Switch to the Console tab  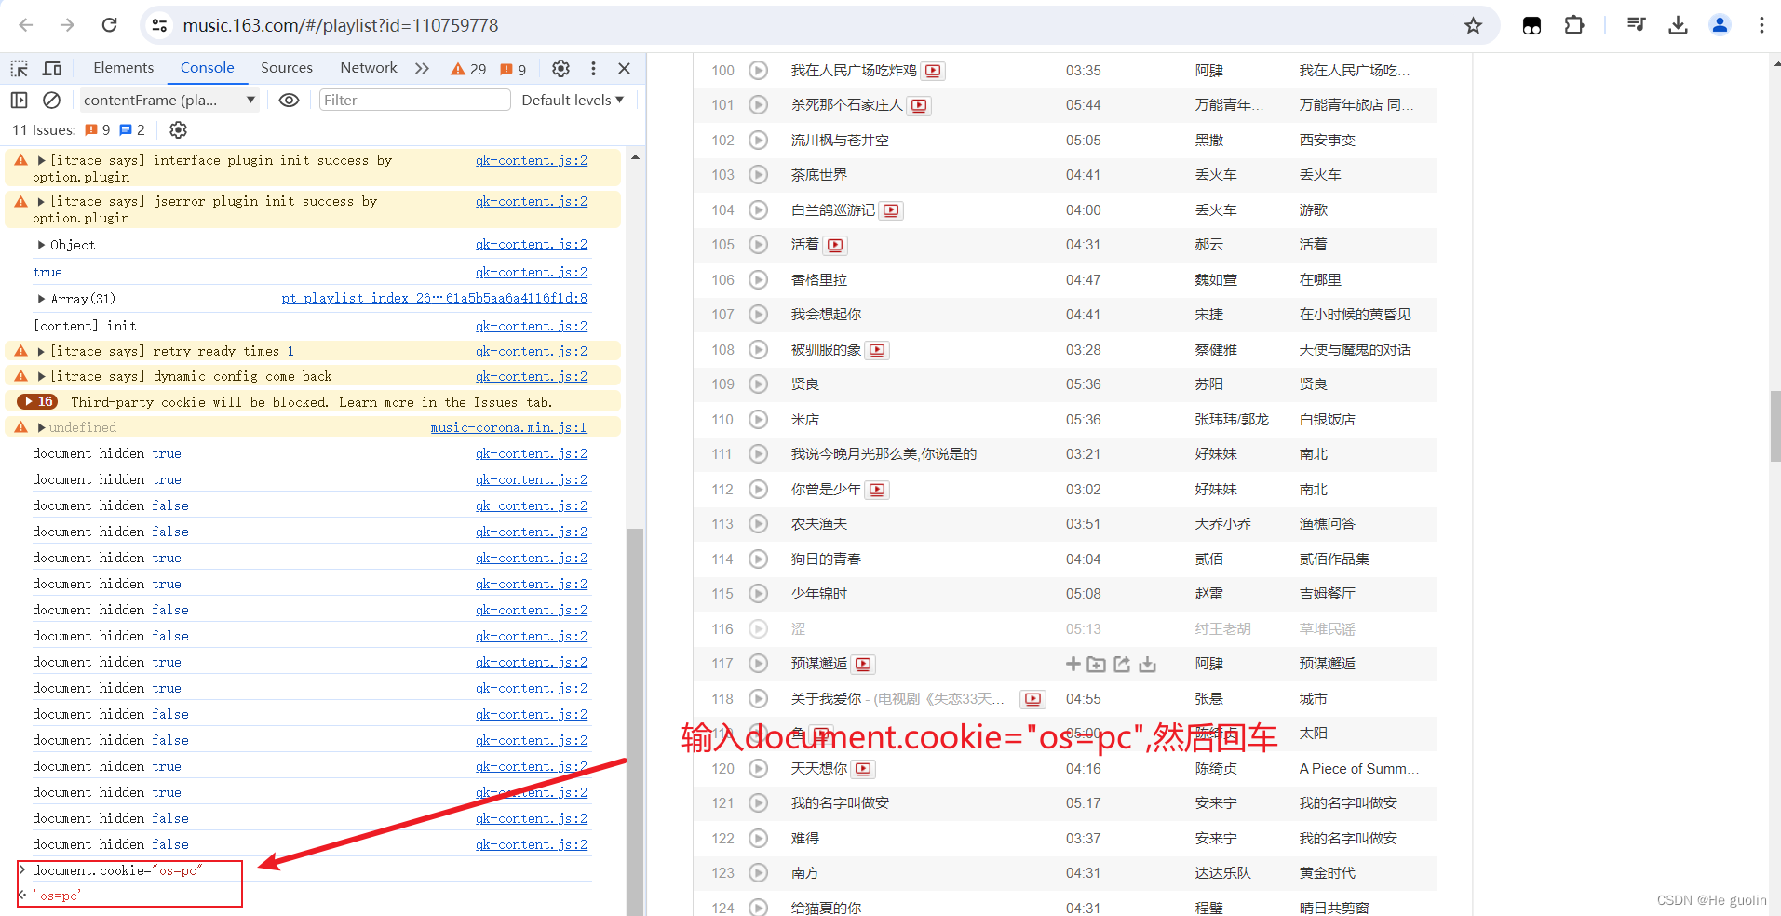207,68
